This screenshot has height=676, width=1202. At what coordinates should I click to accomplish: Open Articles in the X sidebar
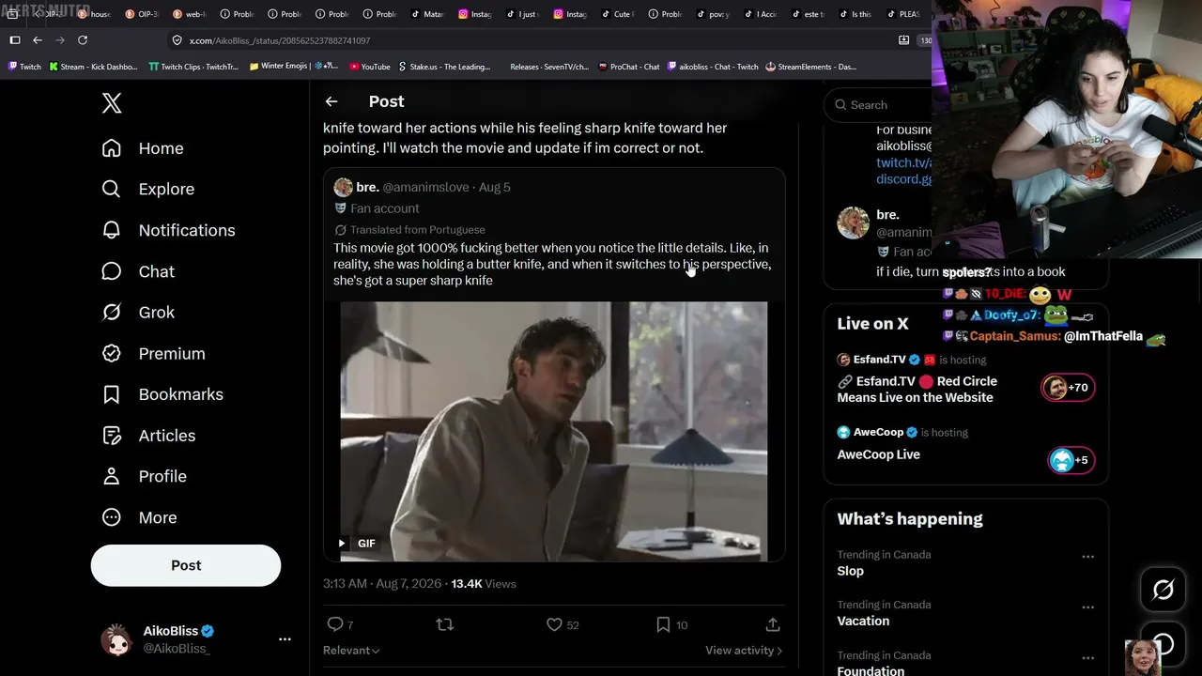click(148, 436)
